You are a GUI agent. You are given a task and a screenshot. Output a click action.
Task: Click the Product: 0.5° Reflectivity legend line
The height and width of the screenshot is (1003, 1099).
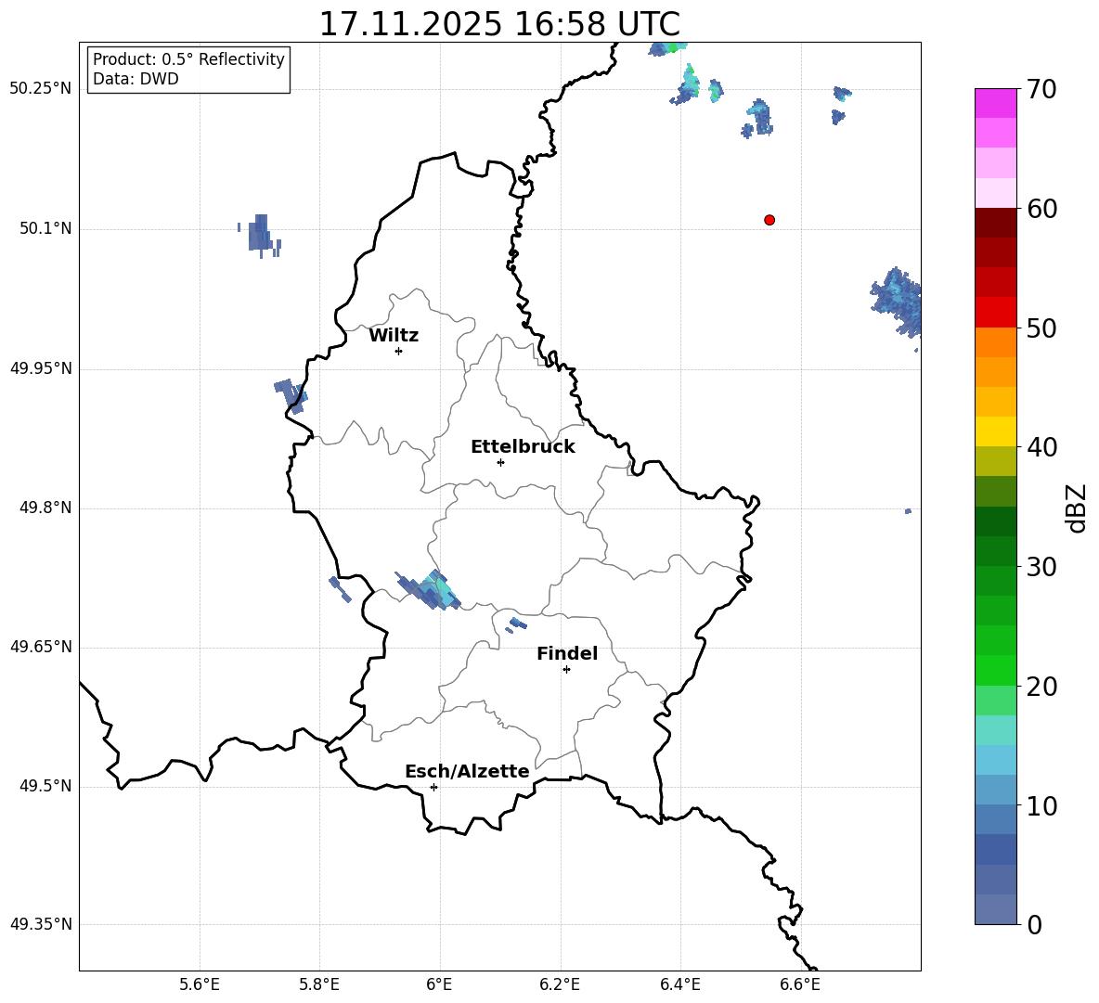188,59
